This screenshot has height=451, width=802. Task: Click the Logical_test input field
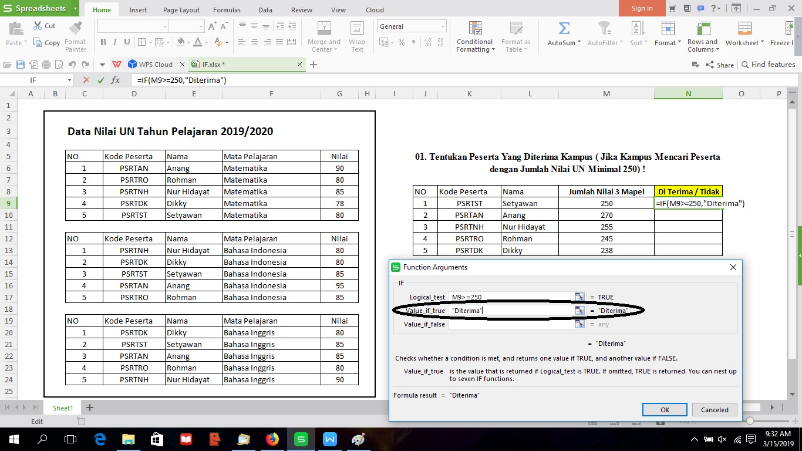tap(511, 297)
